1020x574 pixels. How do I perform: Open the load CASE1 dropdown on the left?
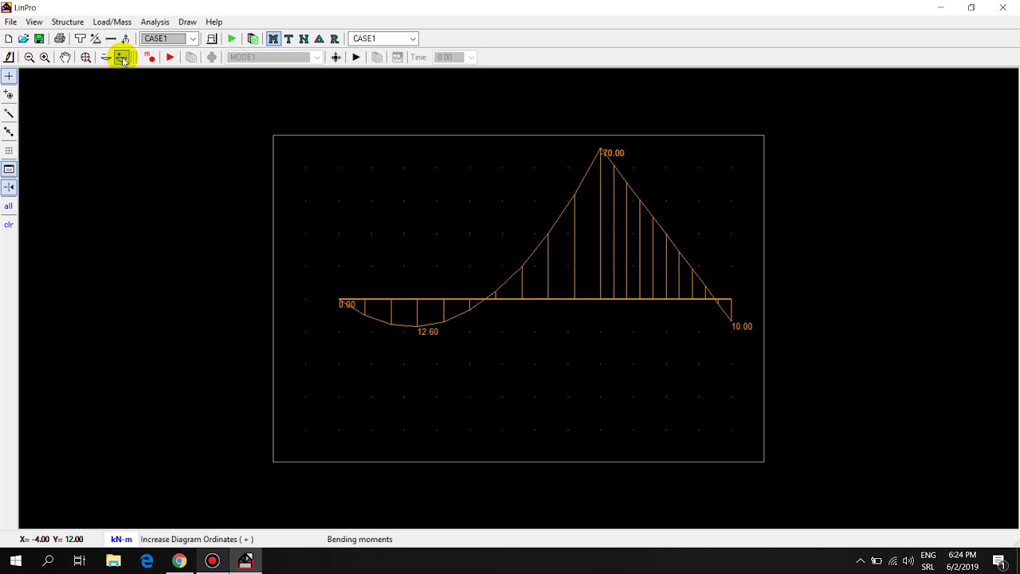click(169, 39)
